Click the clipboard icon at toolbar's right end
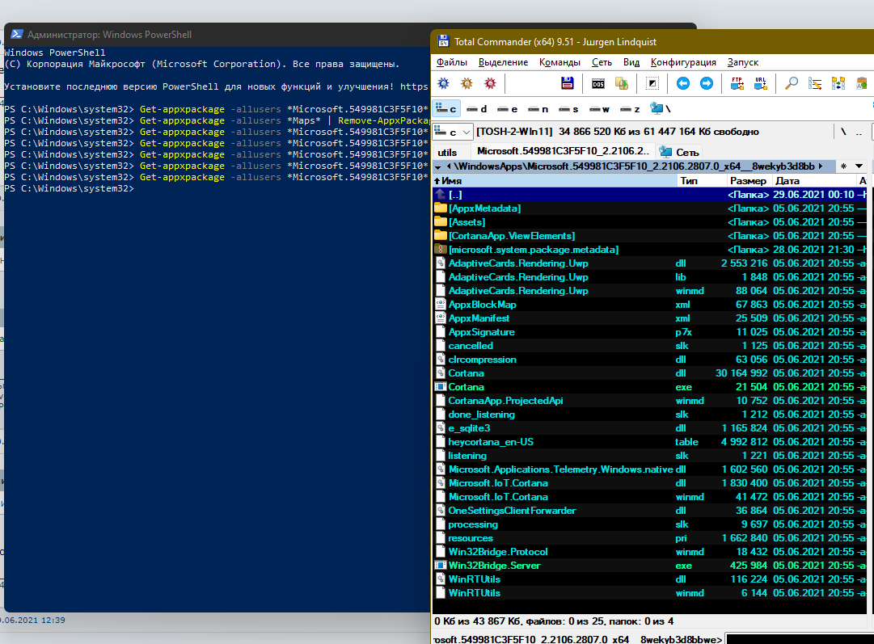 (861, 83)
